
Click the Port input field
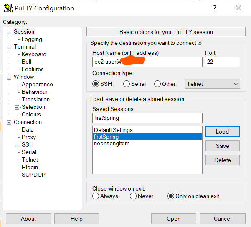(223, 62)
